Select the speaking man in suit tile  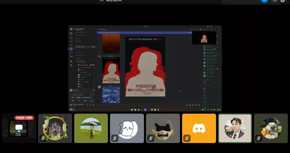(235, 128)
